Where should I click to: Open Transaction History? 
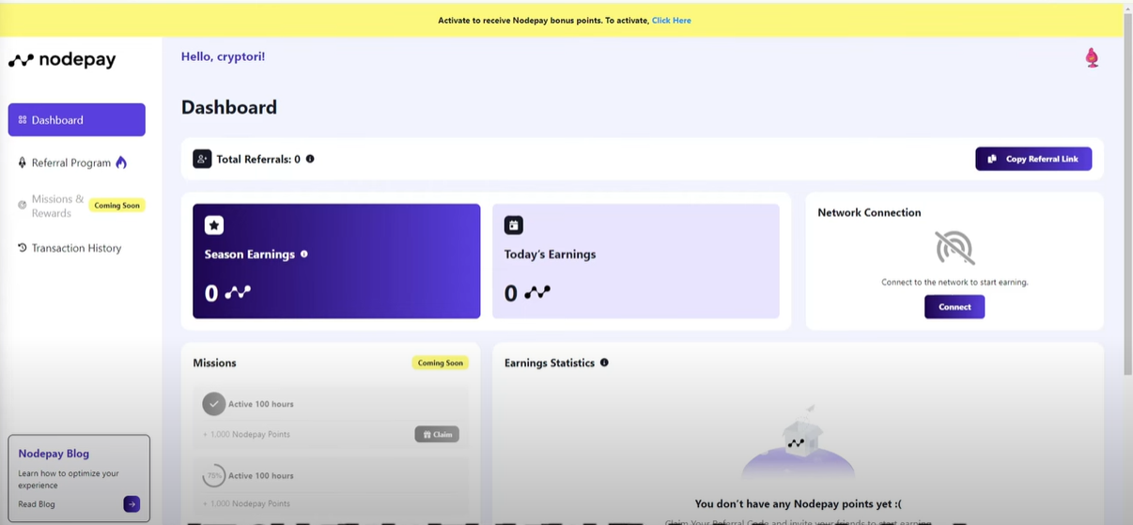76,248
